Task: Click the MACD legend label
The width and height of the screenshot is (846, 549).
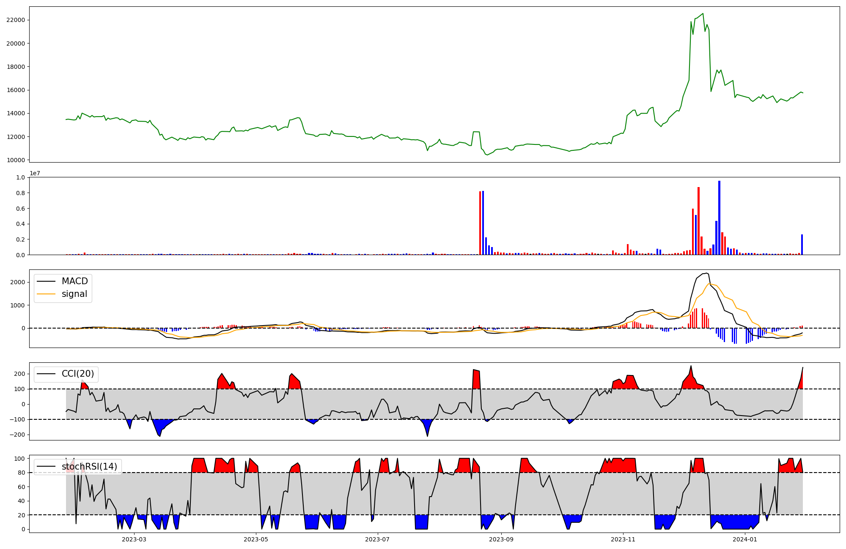Action: (74, 281)
